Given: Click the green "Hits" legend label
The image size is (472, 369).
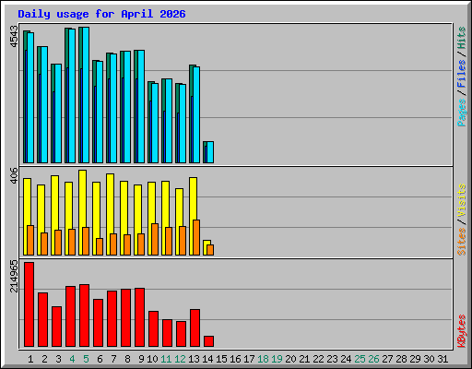Looking at the screenshot, I should click(x=462, y=38).
